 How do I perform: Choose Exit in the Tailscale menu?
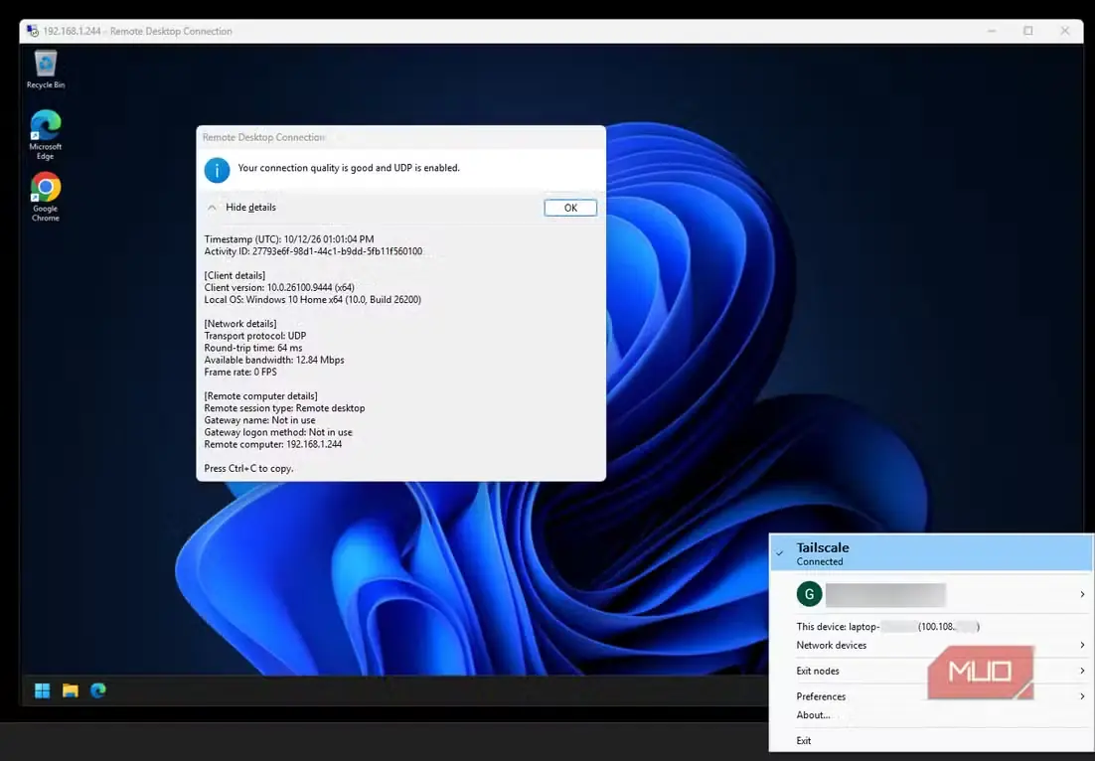(x=804, y=741)
